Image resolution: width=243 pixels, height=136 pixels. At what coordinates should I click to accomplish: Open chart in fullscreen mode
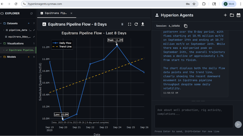click(130, 24)
